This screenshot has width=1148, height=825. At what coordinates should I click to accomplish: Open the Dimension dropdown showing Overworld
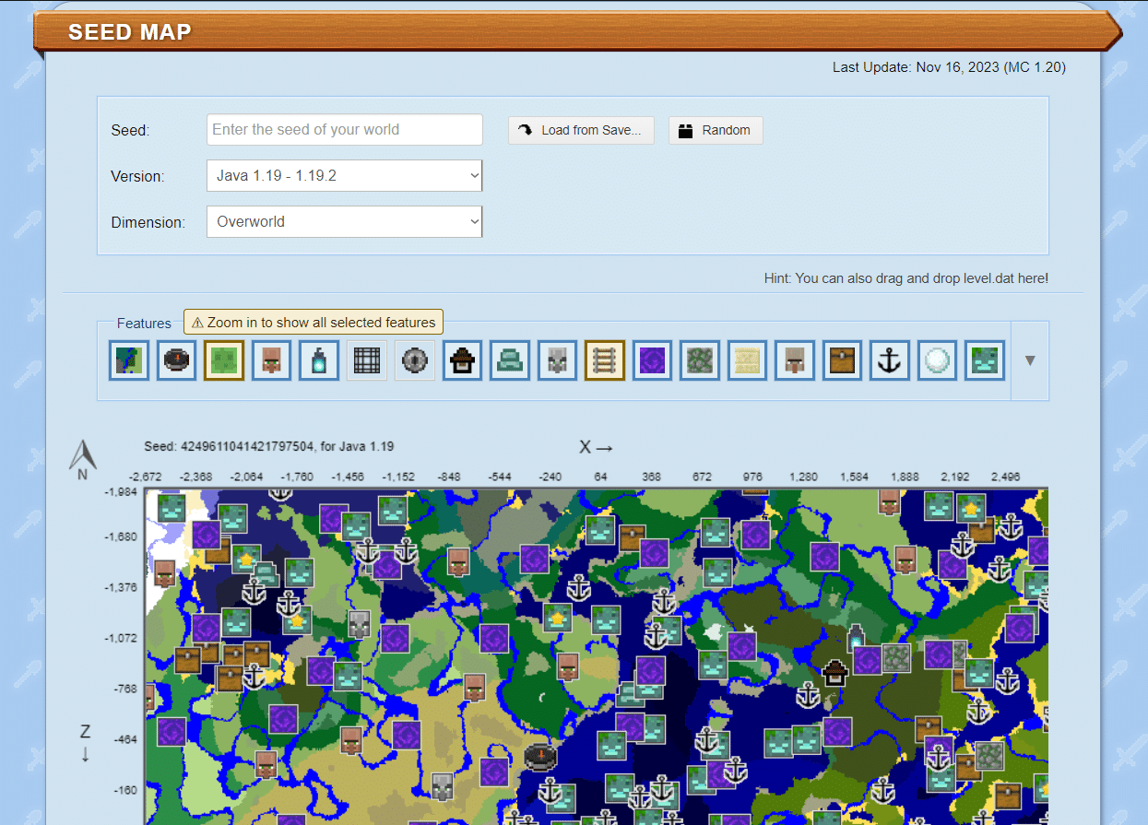(344, 222)
